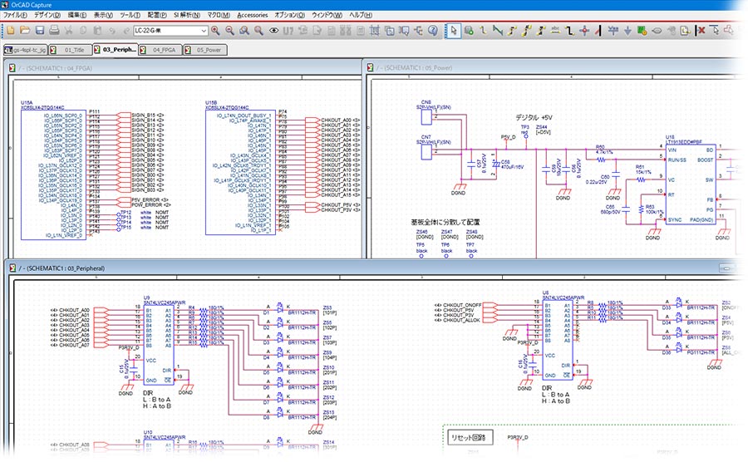The image size is (748, 462).
Task: Select the 01_Title tab
Action: click(x=74, y=50)
